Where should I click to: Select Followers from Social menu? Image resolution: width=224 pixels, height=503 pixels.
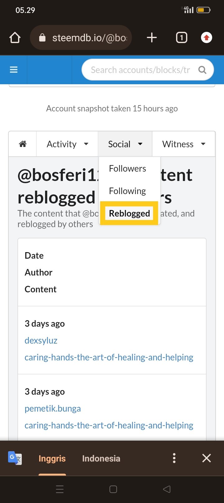128,168
